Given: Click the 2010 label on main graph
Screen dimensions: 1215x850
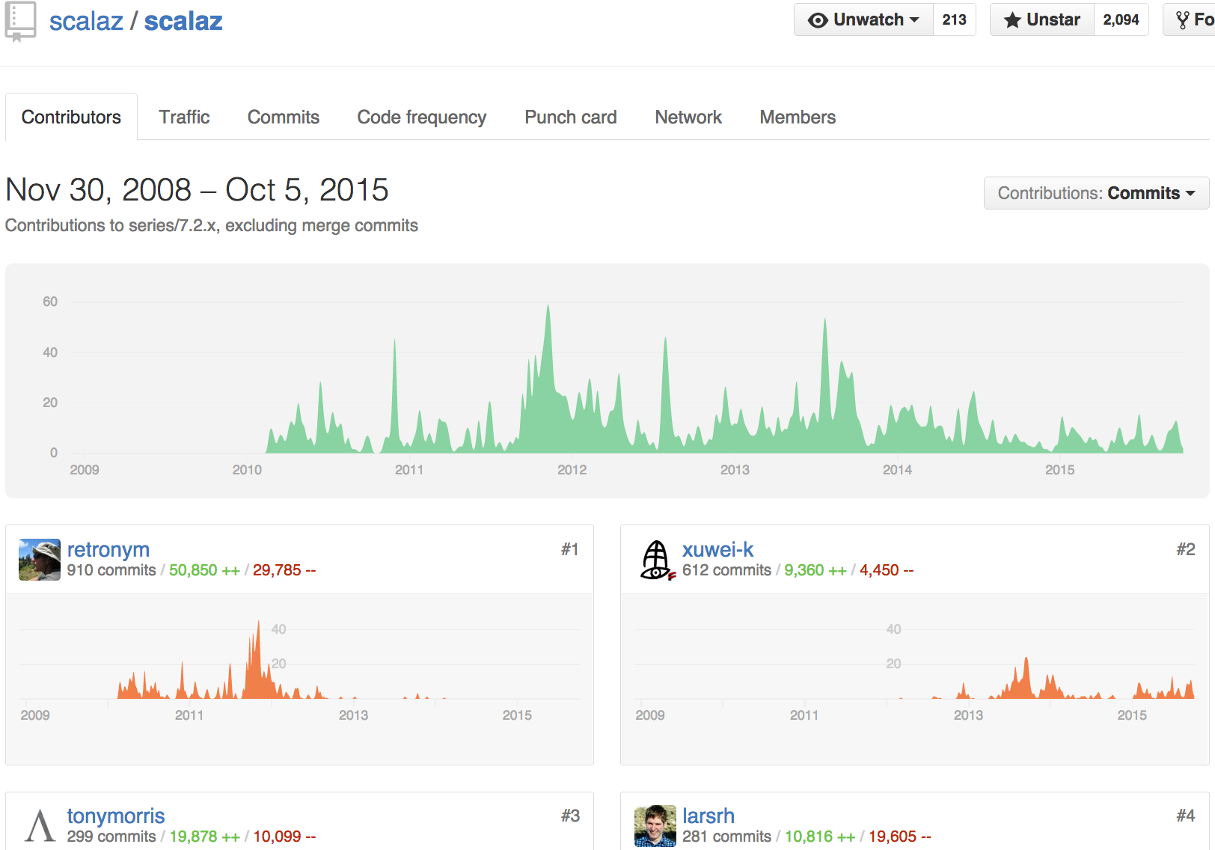Looking at the screenshot, I should point(247,470).
